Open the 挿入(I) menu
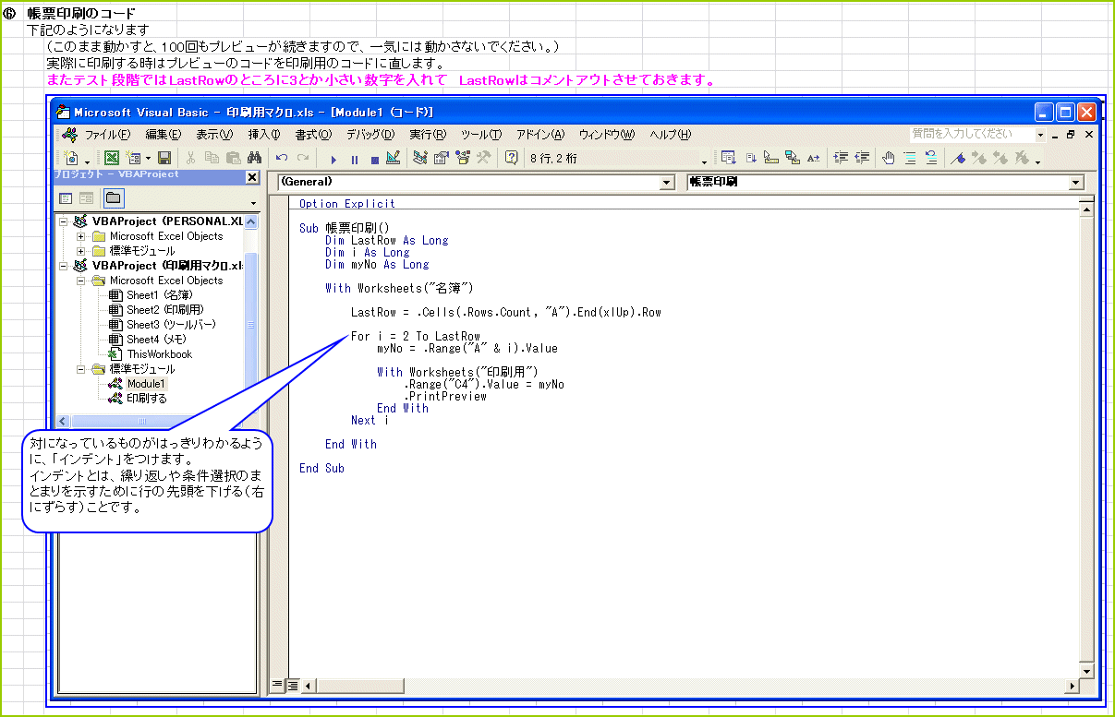Screen dimensions: 1115x717 click(x=264, y=135)
